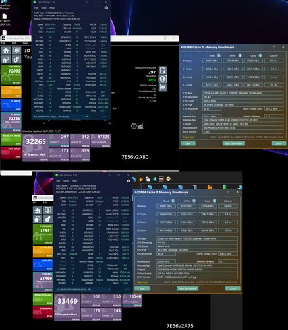Click the OSD panel icon in AIDA64 toolbar
The image size is (288, 330).
pos(161,179)
